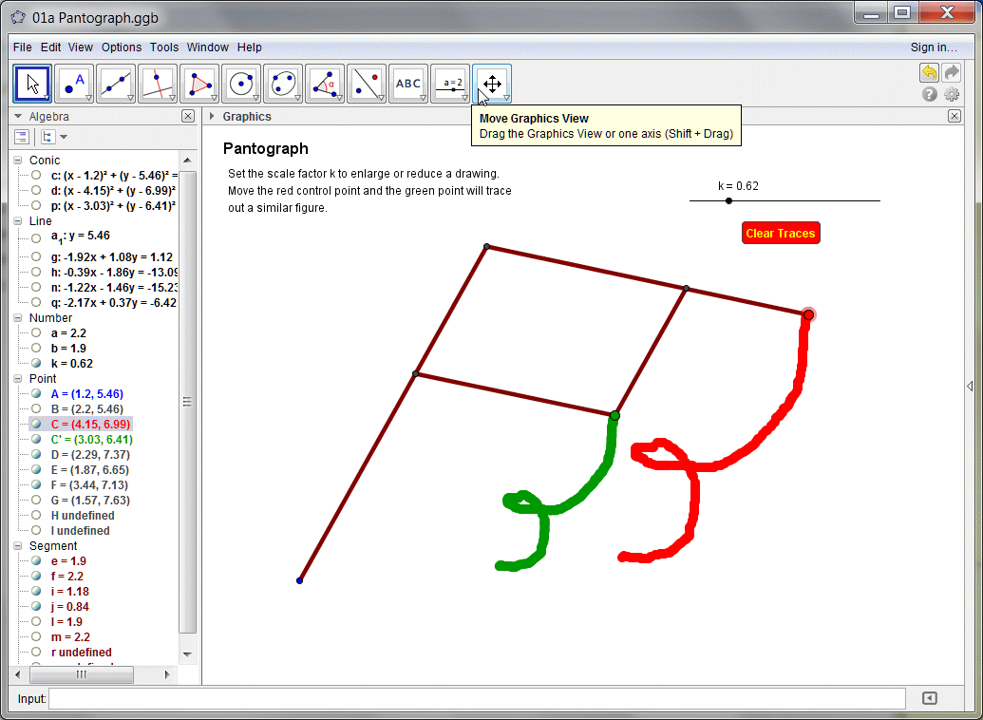
Task: Collapse the Algebra panel header triangle
Action: (18, 116)
